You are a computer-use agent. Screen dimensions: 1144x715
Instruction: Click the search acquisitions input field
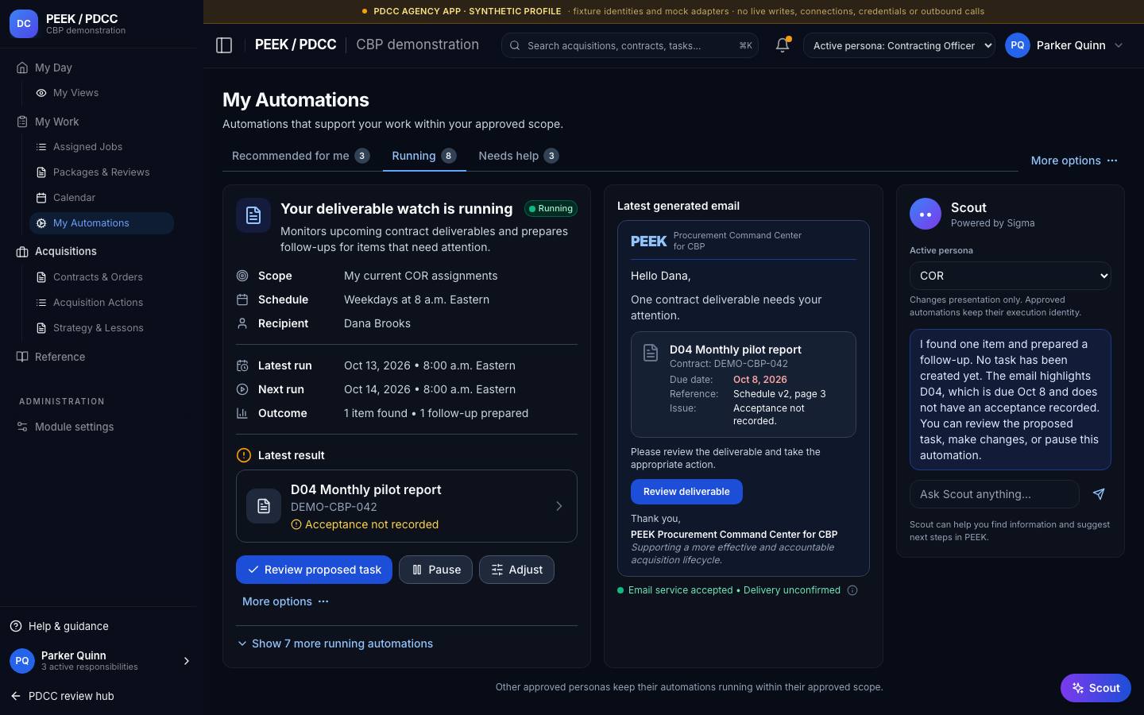[x=629, y=45]
